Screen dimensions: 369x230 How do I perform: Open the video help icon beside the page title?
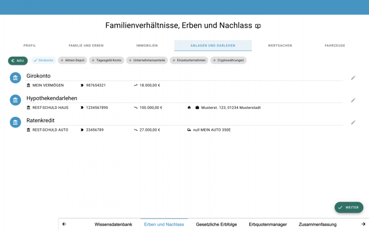tap(258, 26)
